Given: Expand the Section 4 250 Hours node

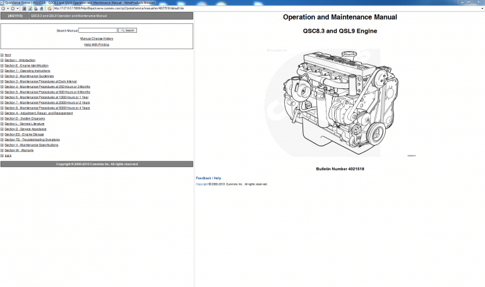Looking at the screenshot, I should click(2, 87).
